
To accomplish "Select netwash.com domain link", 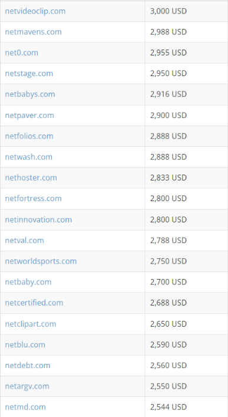I will [29, 157].
